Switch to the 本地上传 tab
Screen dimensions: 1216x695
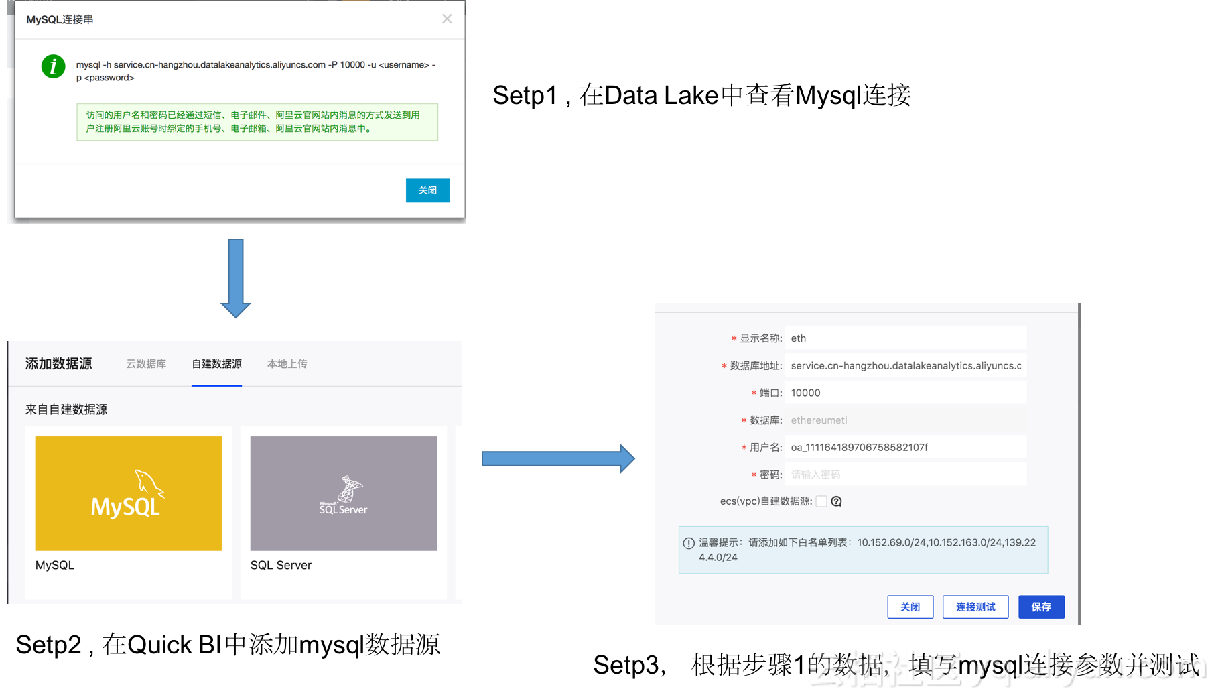287,363
